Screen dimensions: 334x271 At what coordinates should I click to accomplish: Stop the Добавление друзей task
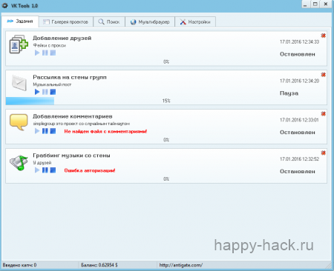pos(53,53)
